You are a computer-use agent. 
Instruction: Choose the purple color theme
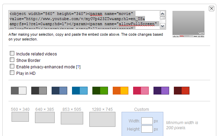[161, 90]
